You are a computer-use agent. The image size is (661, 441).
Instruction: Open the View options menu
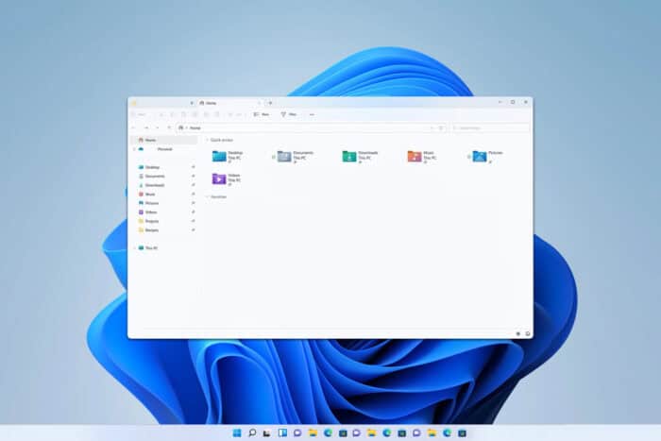click(x=262, y=114)
